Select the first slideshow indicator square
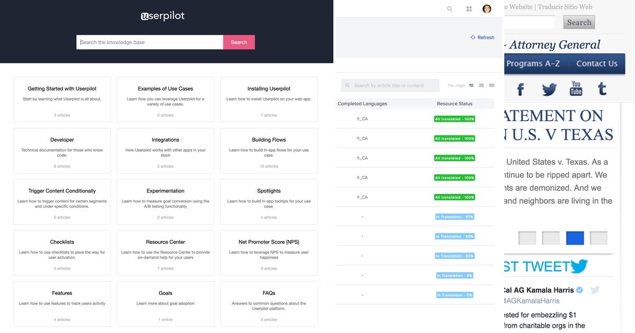The image size is (635, 333). pyautogui.click(x=527, y=238)
